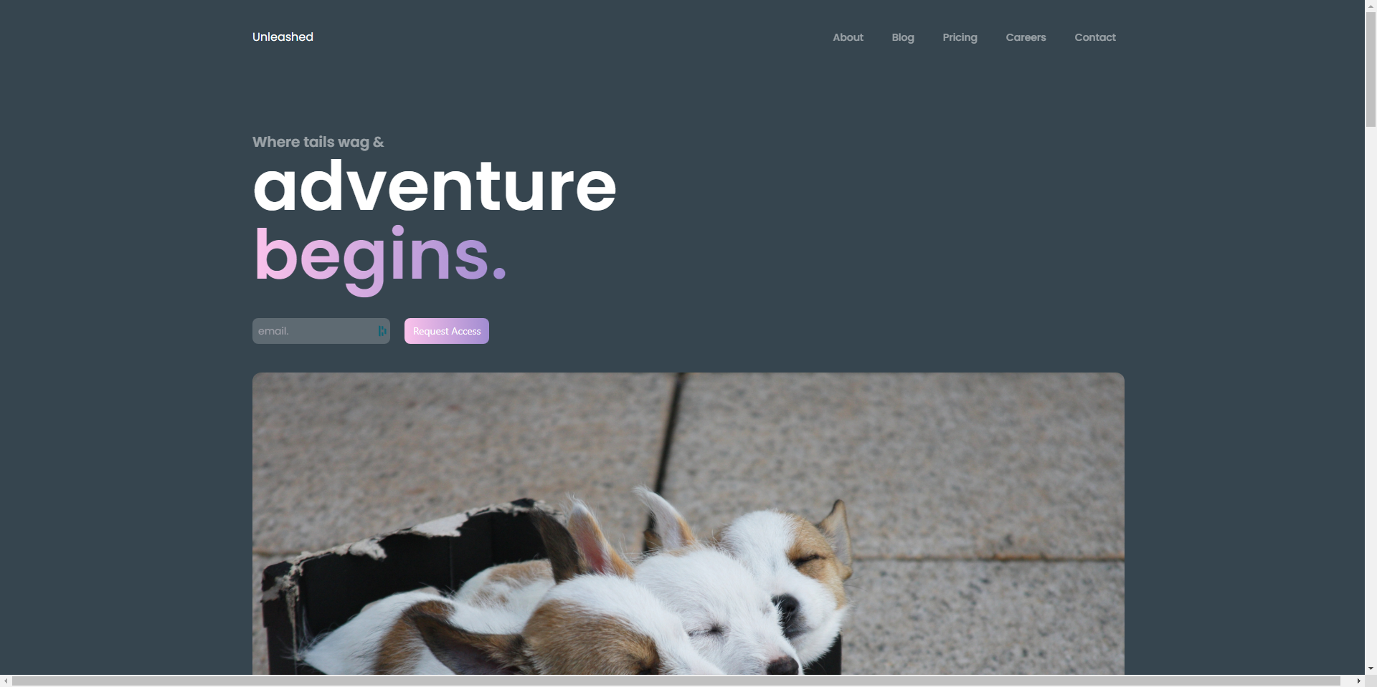This screenshot has width=1377, height=687.
Task: Click the white "adventure" headline text
Action: point(435,186)
